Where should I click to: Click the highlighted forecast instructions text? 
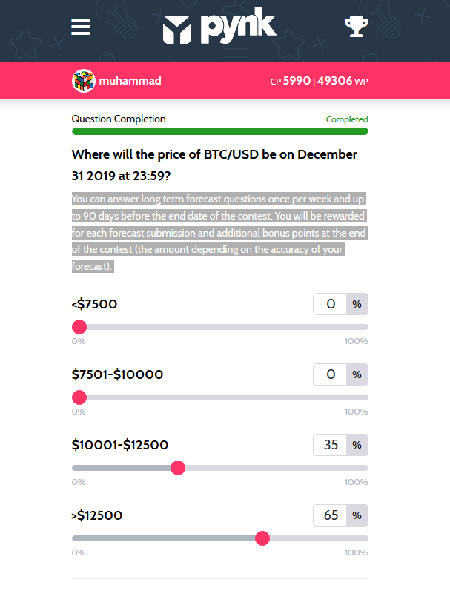click(219, 233)
